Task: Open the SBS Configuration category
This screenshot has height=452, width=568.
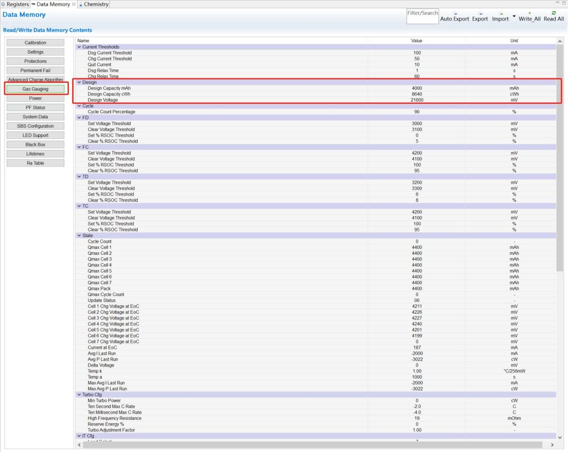Action: 35,126
